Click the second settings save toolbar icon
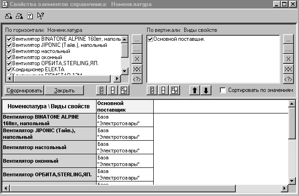 20,16
